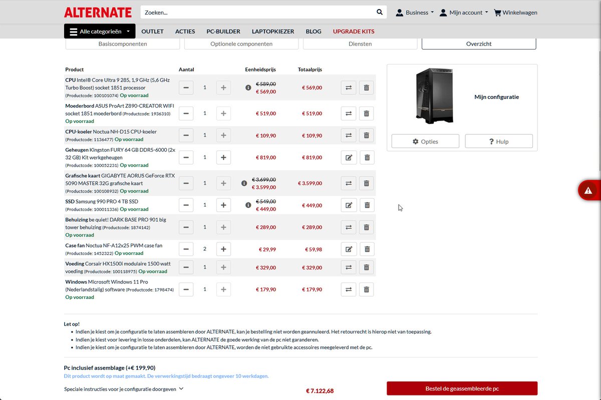Decrease Corsair HX1500i Voeding quantity
Screen dimensions: 601x400
click(186, 267)
